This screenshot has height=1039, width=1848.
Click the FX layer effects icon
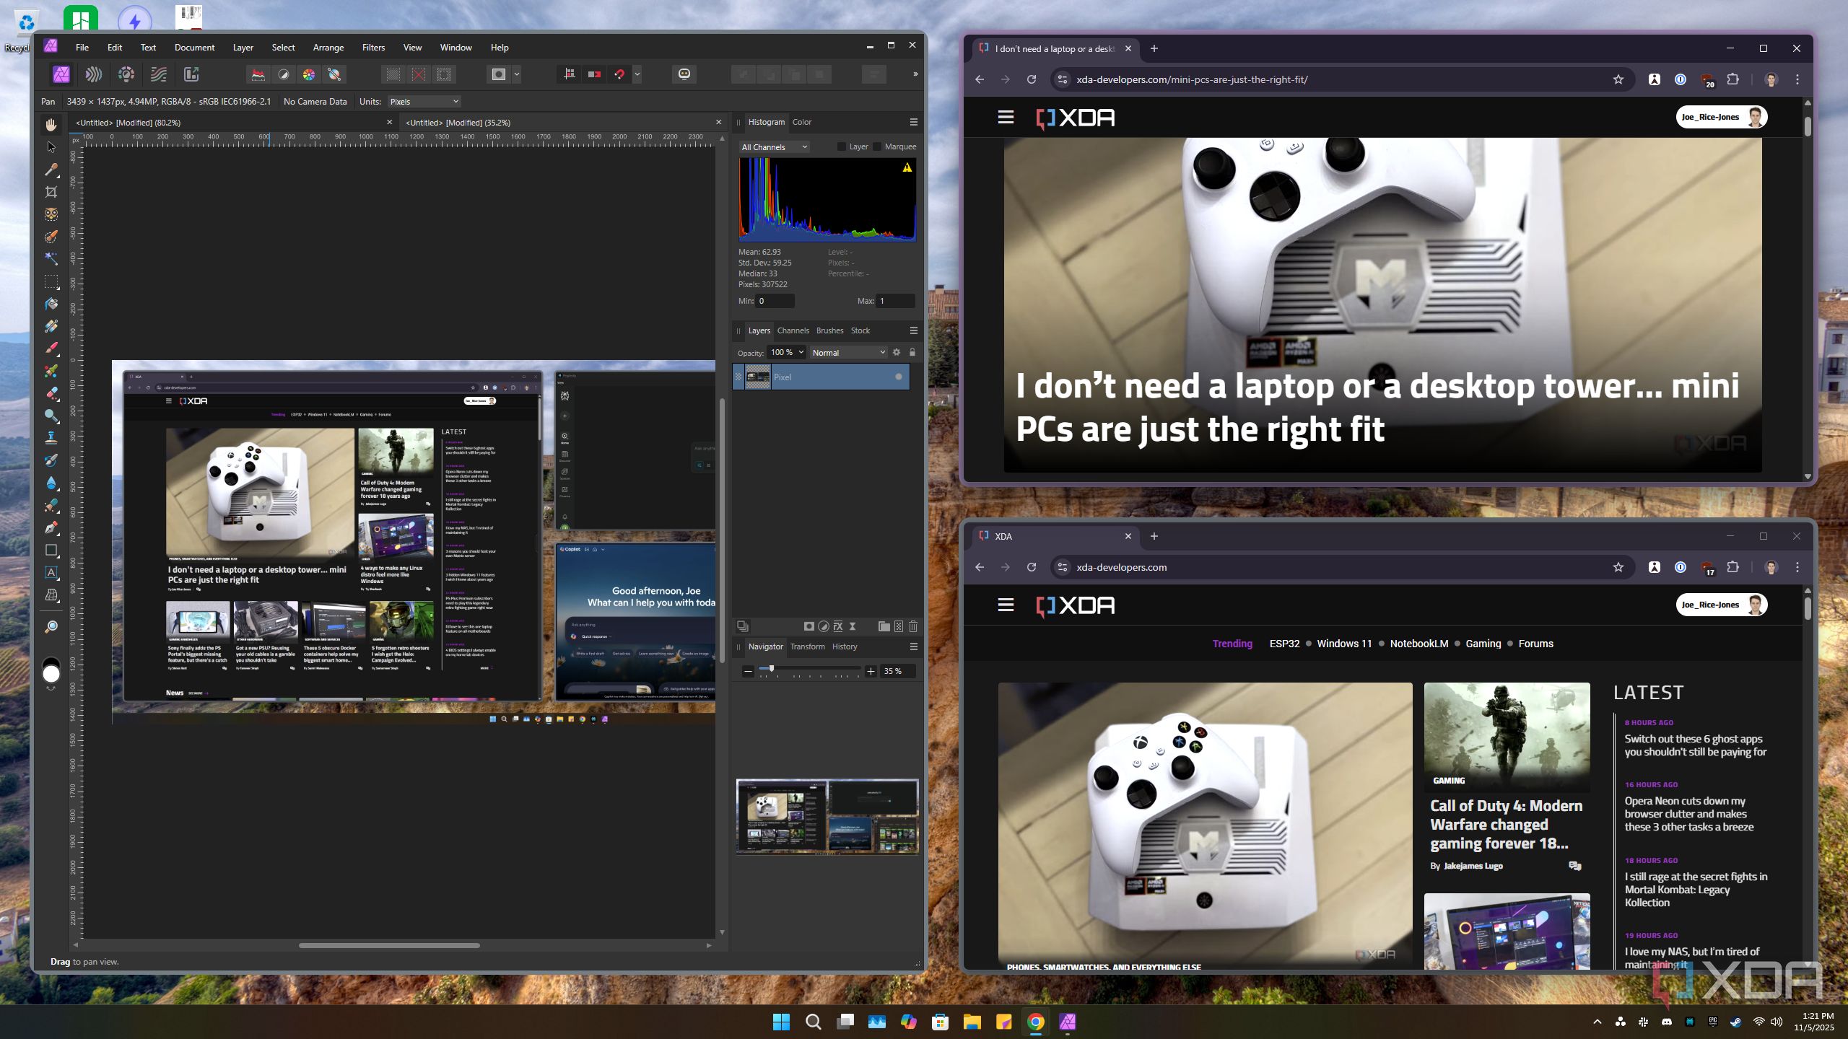coord(838,626)
